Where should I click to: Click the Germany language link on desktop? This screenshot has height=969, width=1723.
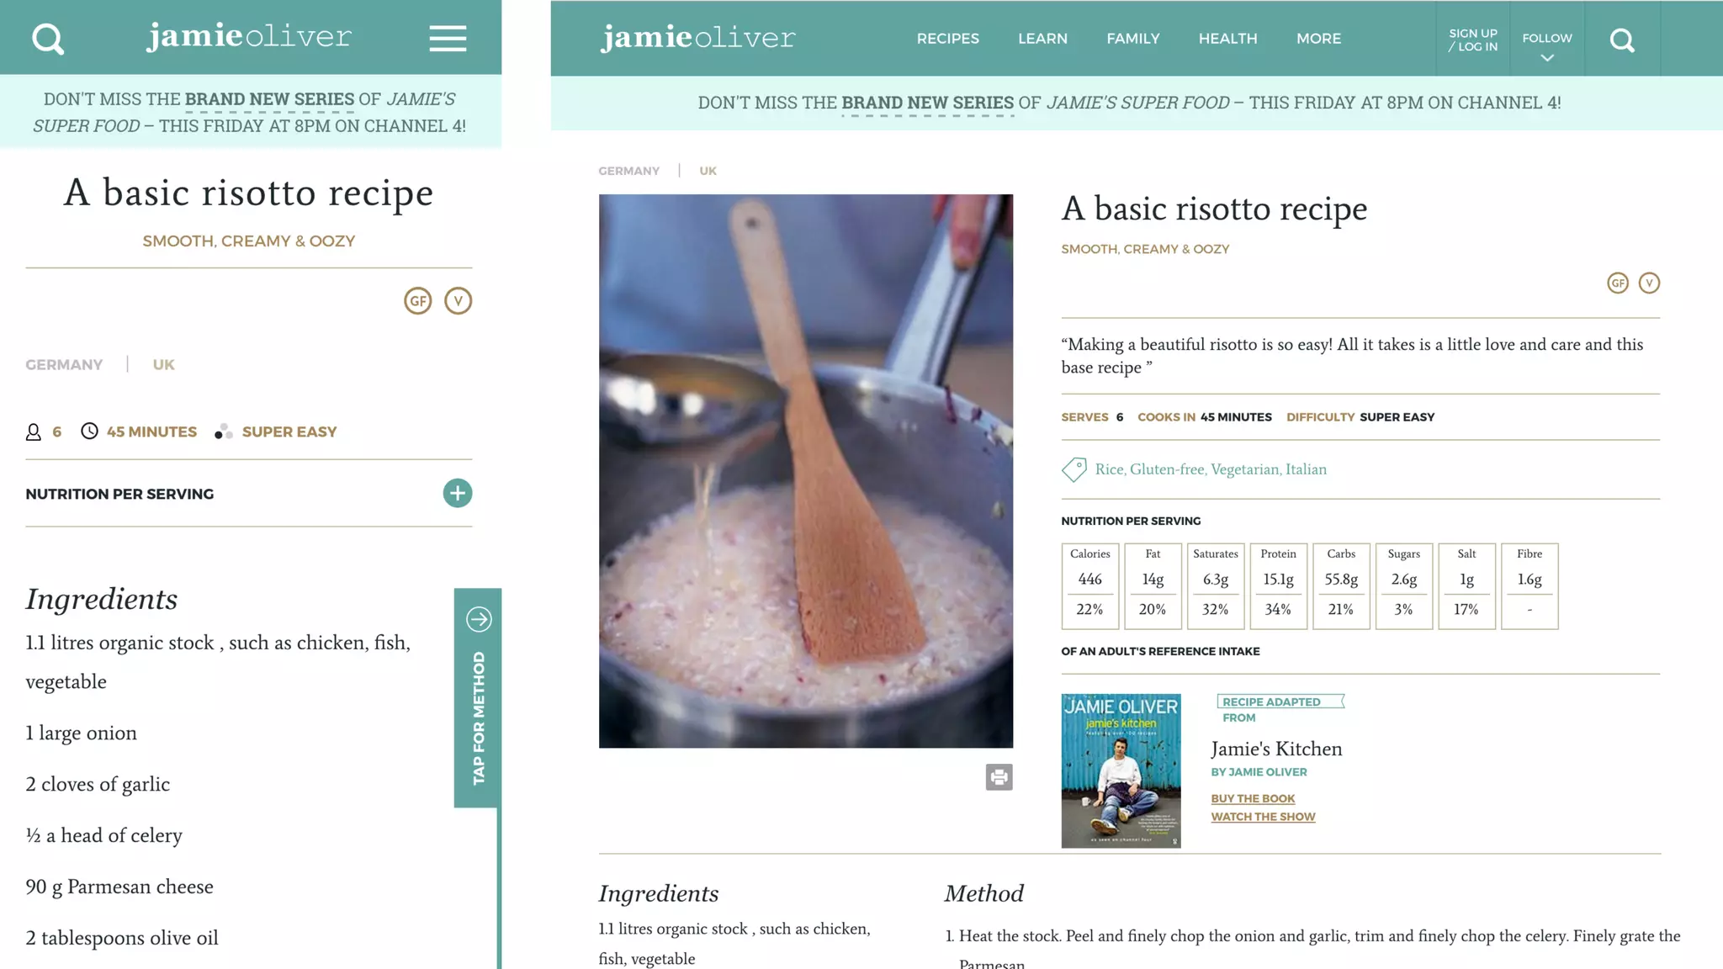[628, 171]
